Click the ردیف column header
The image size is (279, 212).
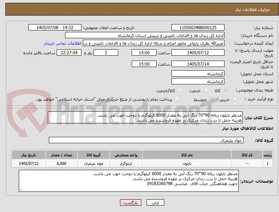coord(268,155)
